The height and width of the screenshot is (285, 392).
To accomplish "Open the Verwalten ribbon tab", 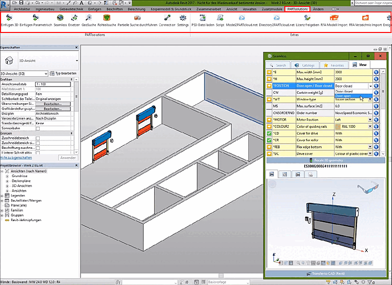I will pyautogui.click(x=249, y=9).
